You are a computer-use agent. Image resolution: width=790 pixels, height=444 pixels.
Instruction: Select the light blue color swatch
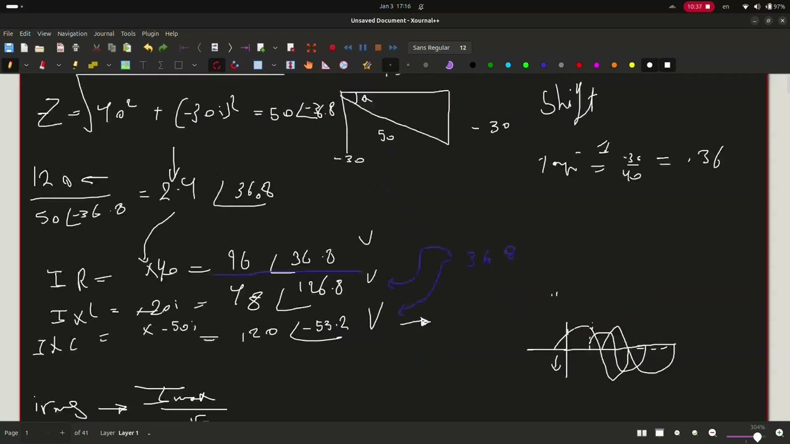click(x=508, y=65)
